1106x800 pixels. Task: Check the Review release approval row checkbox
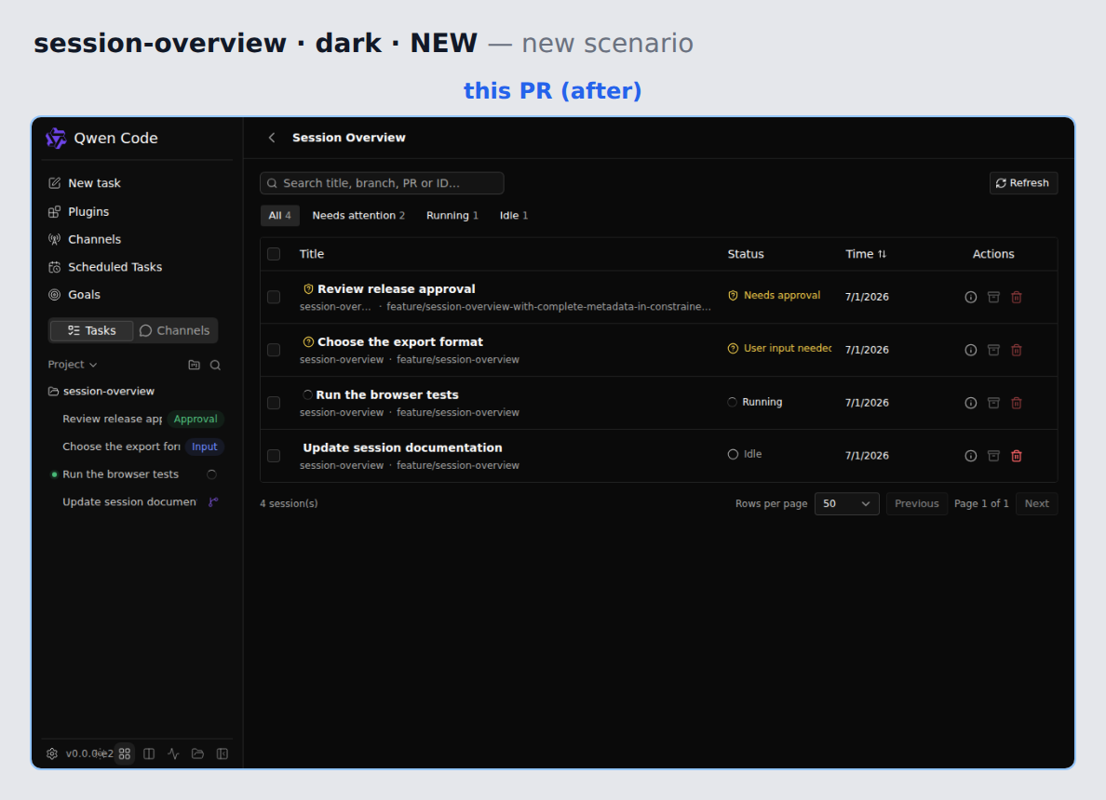pyautogui.click(x=274, y=298)
